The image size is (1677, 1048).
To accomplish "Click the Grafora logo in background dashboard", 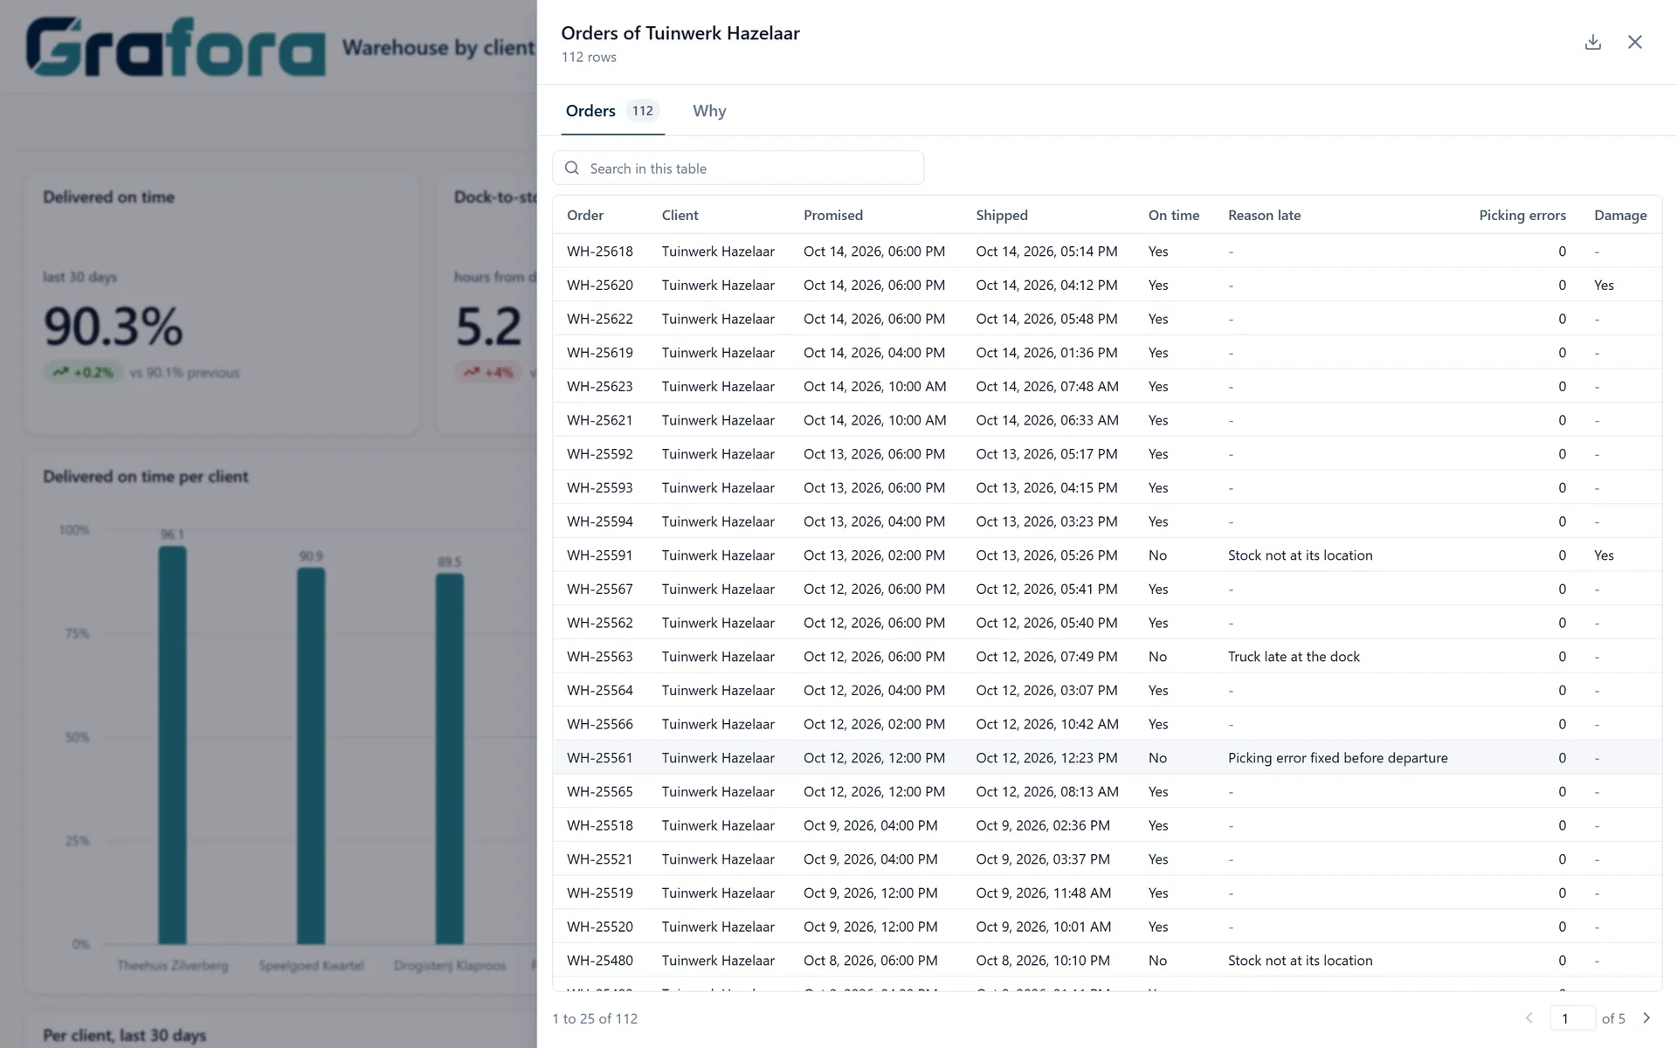I will [x=176, y=47].
